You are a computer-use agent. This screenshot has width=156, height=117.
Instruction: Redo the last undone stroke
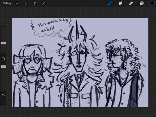pyautogui.click(x=3, y=101)
